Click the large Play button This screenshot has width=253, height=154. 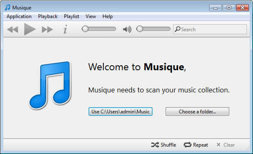click(30, 29)
